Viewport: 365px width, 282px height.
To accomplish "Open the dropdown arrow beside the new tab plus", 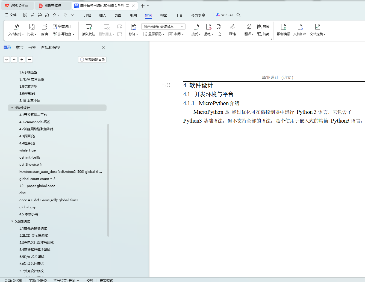I will point(148,5).
